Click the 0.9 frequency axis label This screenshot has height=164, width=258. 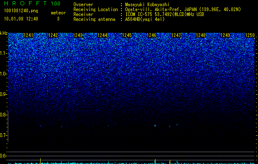(x=3, y=94)
